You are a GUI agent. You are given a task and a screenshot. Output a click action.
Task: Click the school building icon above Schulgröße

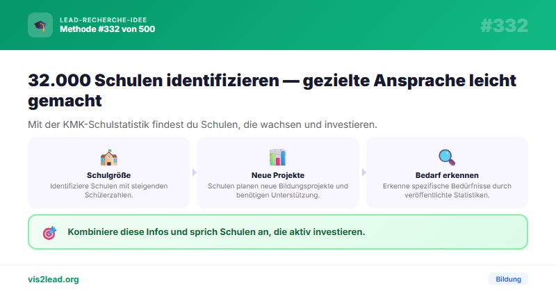pyautogui.click(x=109, y=158)
